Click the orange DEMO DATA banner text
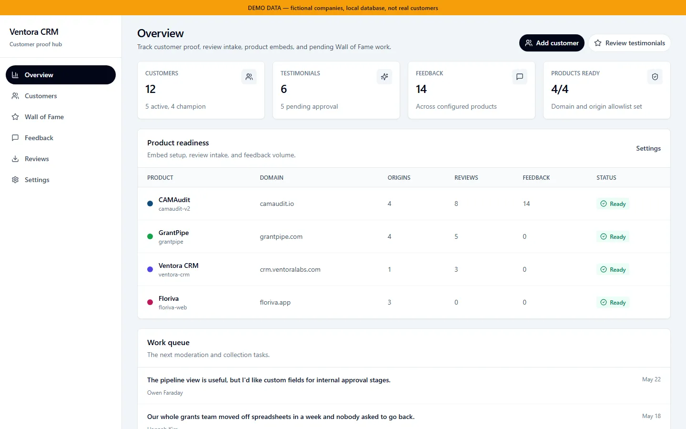The height and width of the screenshot is (429, 686). click(343, 8)
